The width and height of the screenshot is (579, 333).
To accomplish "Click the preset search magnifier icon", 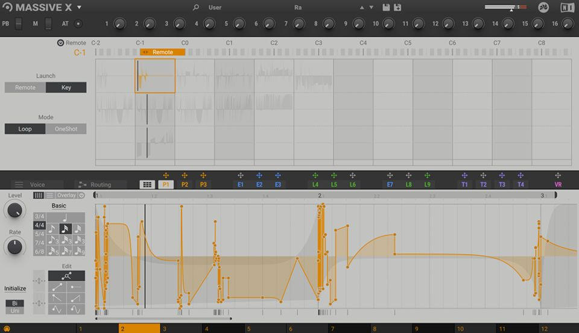I will [x=195, y=8].
